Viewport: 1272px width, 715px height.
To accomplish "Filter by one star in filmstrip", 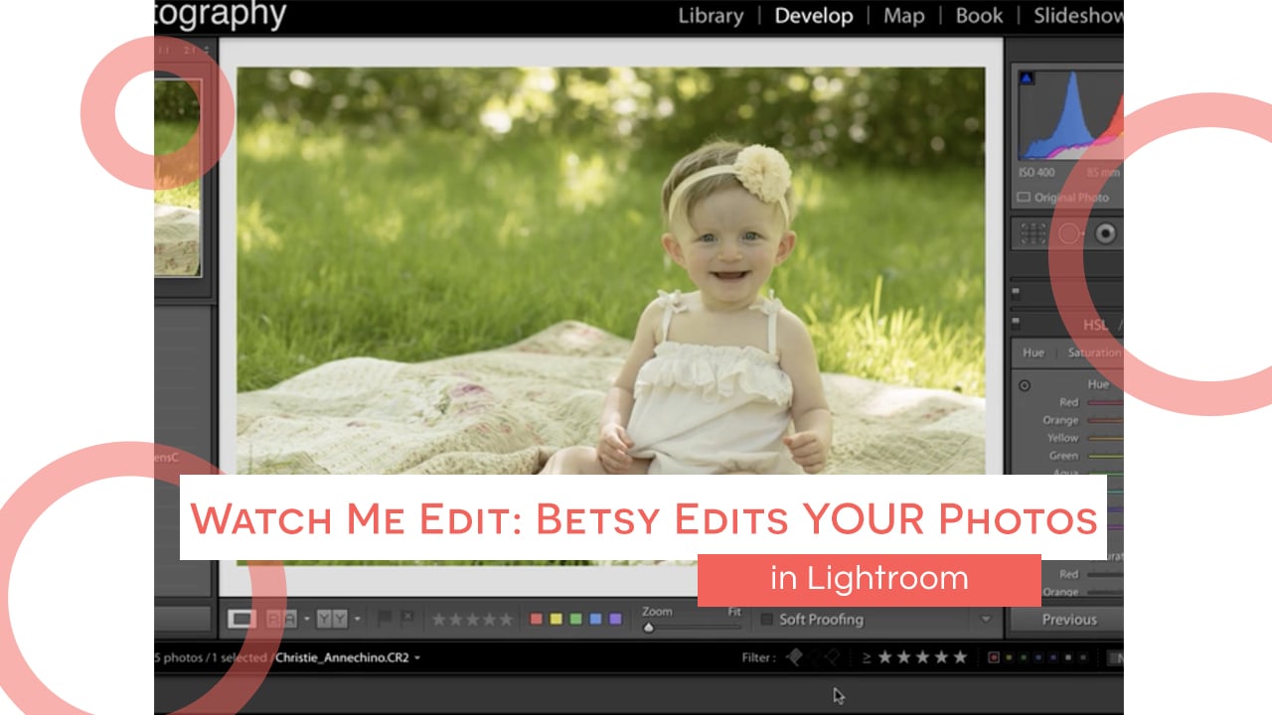I will coord(884,657).
